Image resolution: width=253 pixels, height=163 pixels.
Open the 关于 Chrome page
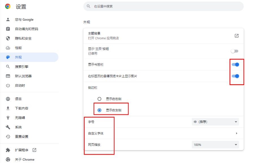tap(29, 159)
